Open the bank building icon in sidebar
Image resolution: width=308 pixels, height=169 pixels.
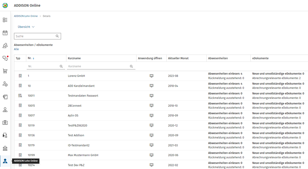pos(5,148)
